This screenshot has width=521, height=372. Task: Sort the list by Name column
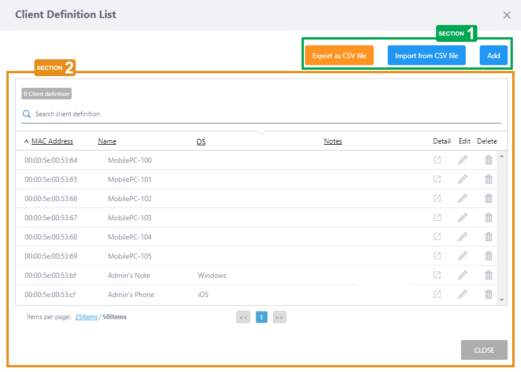pos(107,141)
